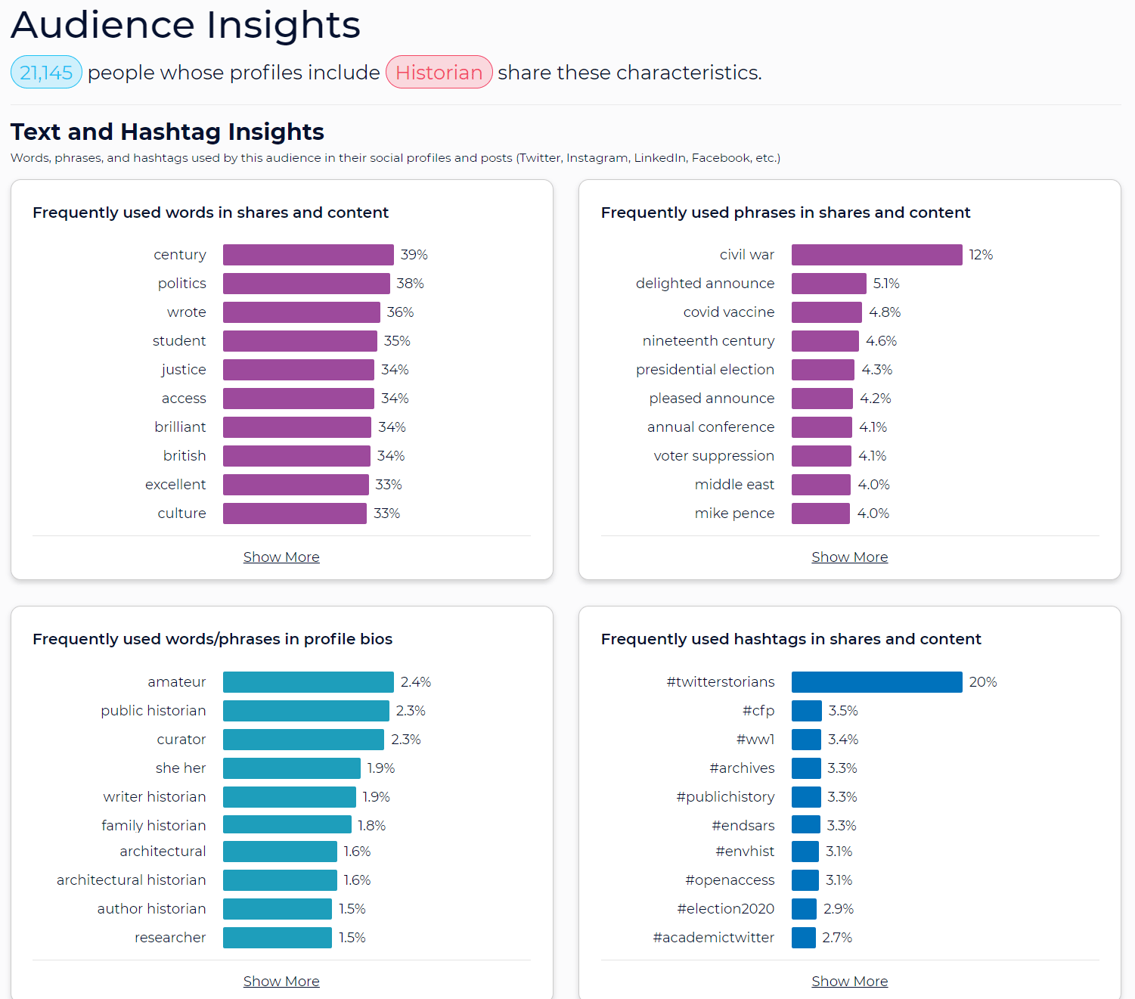Select the mike pence phrase label
The image size is (1135, 999).
(734, 513)
